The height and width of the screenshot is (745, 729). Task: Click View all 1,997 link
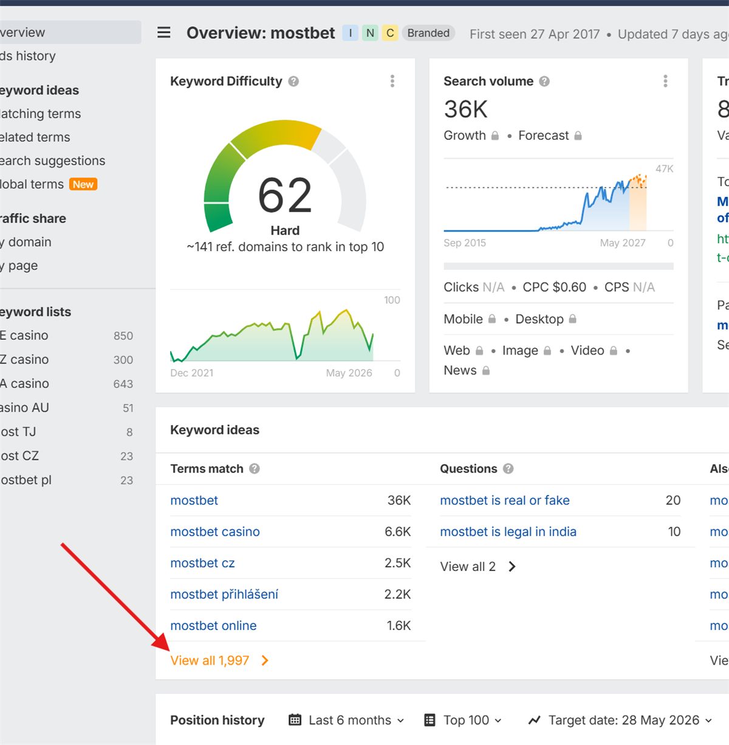210,660
